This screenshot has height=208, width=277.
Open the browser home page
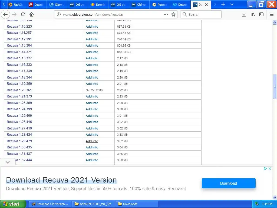32,14
